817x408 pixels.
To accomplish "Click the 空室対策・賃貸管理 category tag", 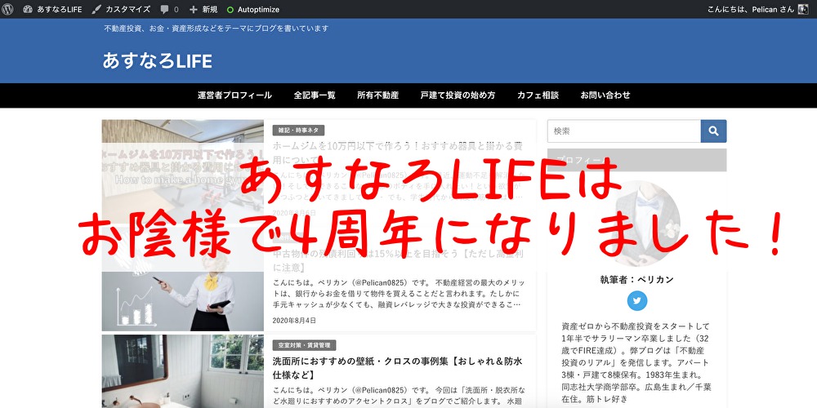I will pyautogui.click(x=304, y=345).
